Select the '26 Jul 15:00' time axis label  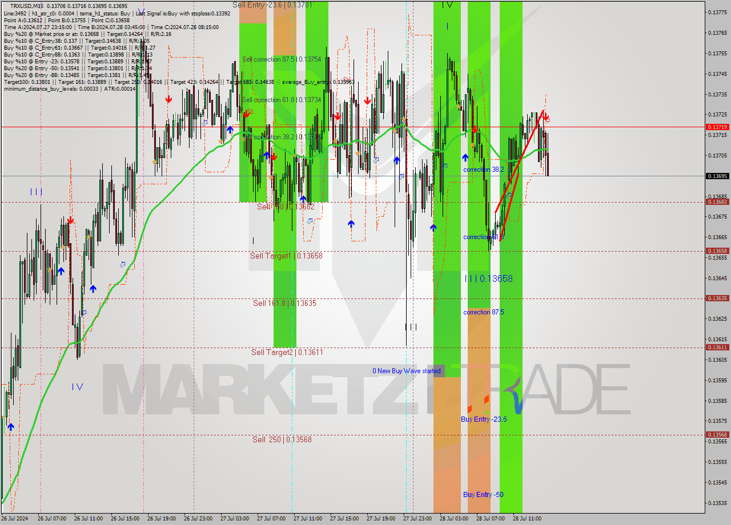tap(125, 519)
